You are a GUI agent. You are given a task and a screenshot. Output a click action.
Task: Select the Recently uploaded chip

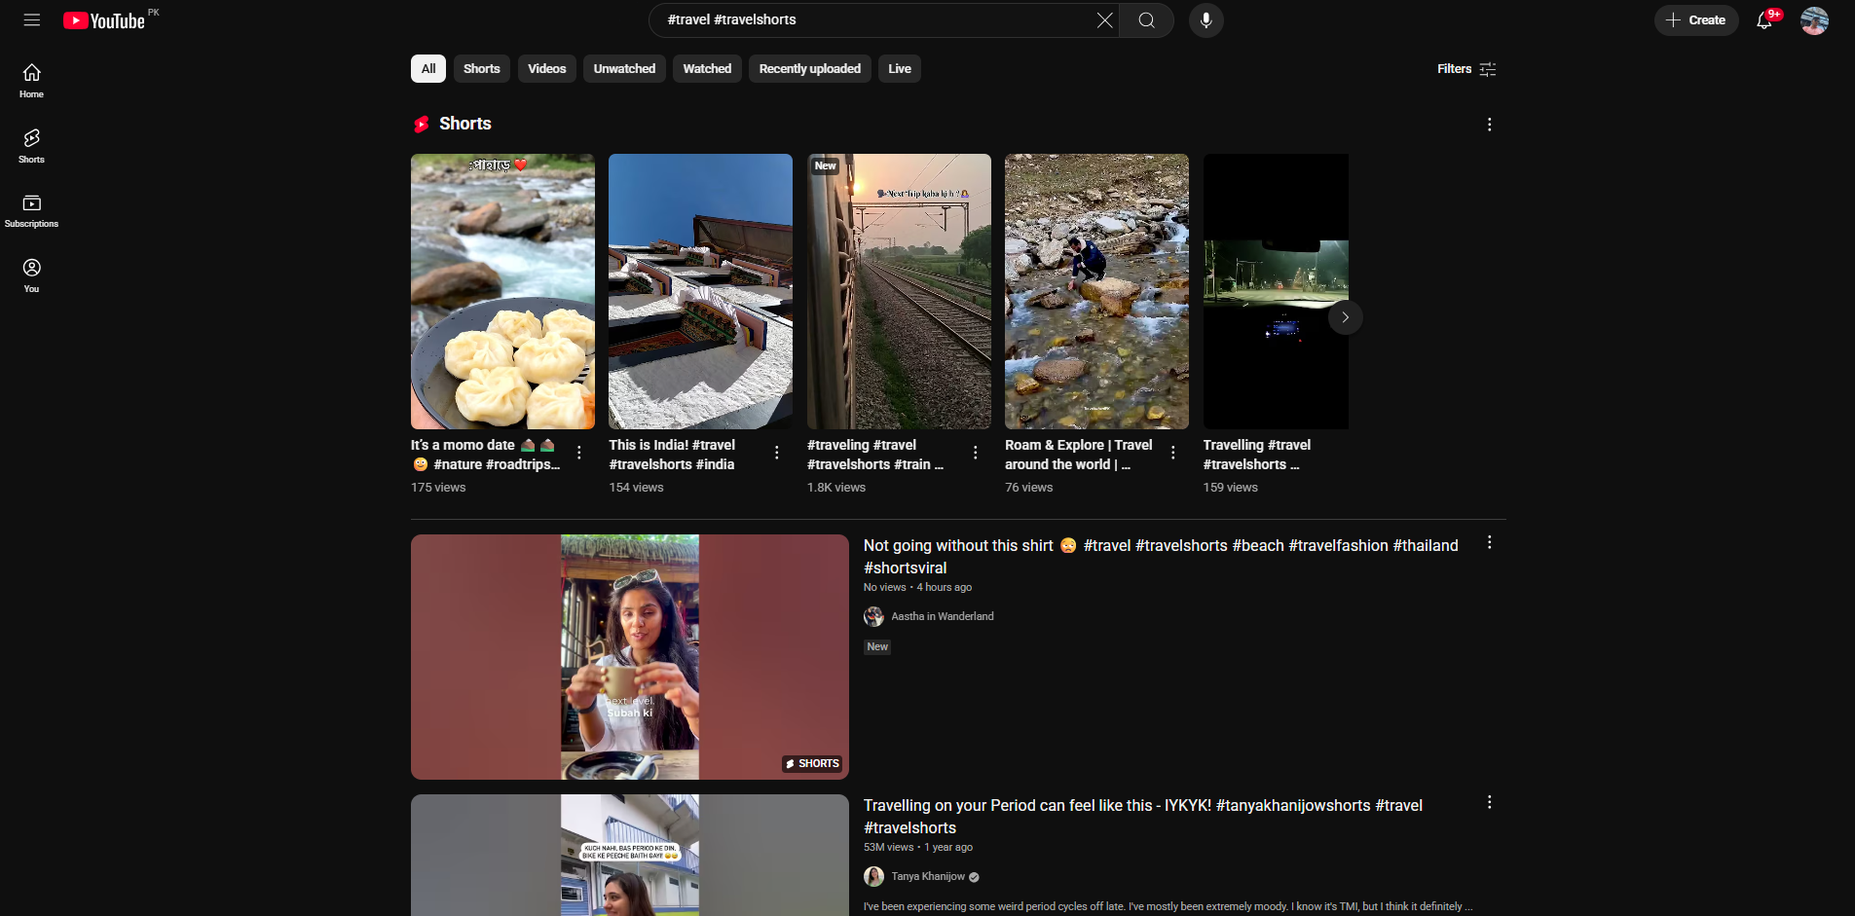[809, 69]
